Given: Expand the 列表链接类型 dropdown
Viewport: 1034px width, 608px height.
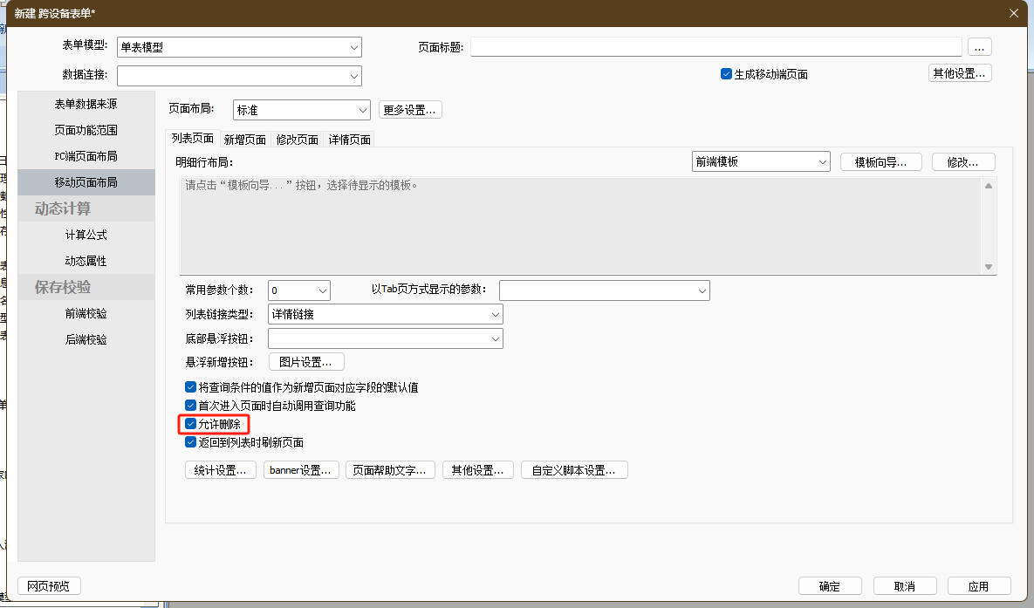Looking at the screenshot, I should click(495, 314).
